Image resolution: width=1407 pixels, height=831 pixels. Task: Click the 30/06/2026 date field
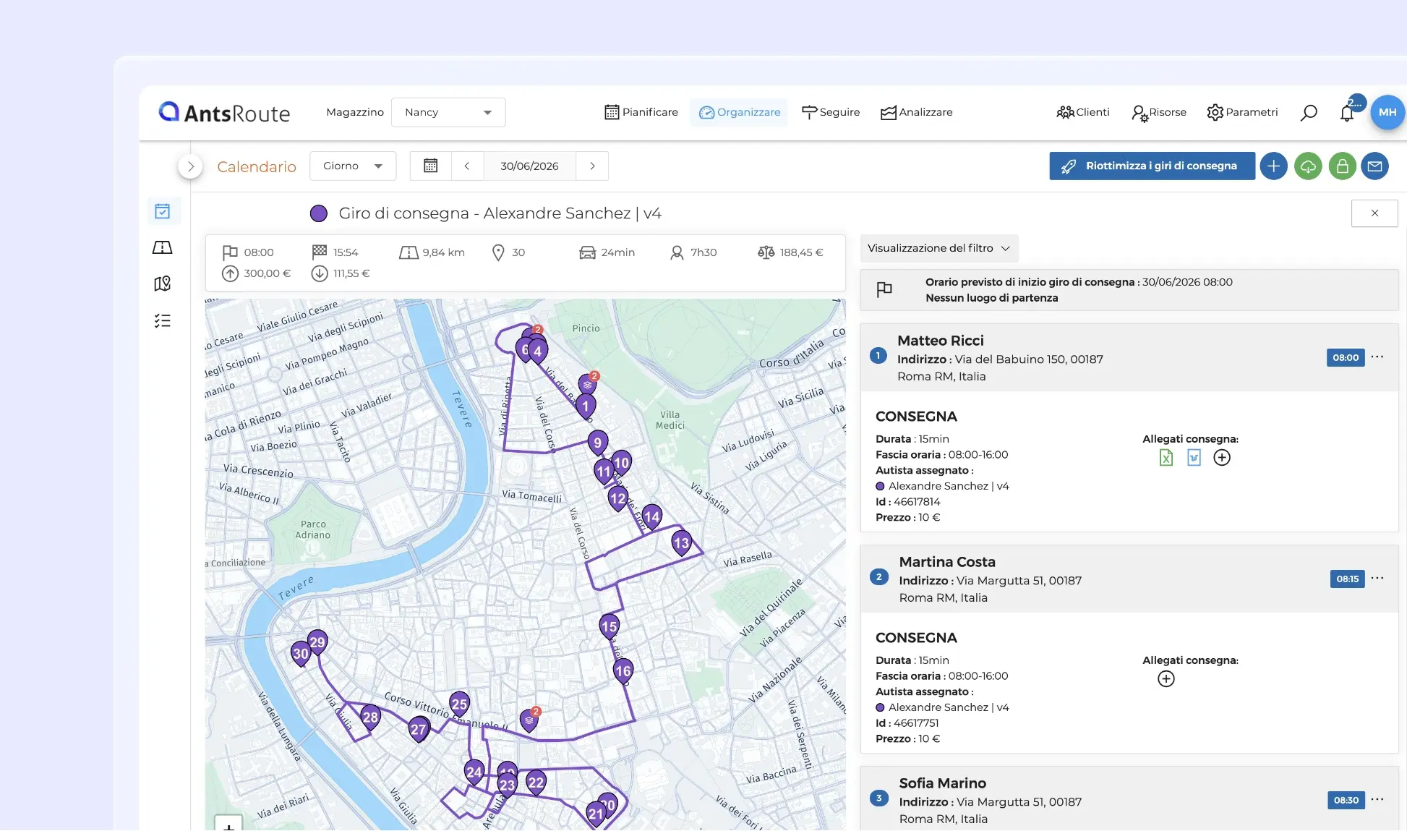pyautogui.click(x=529, y=166)
